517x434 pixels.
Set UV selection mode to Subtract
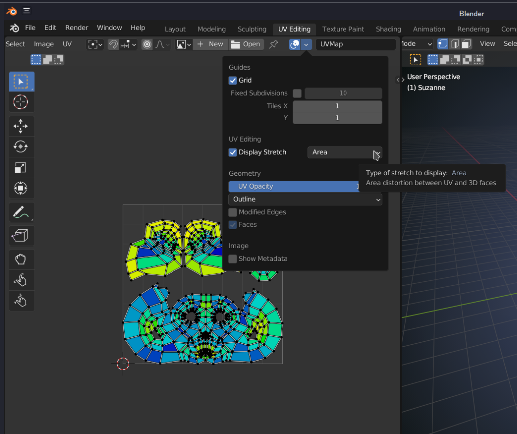coord(59,60)
